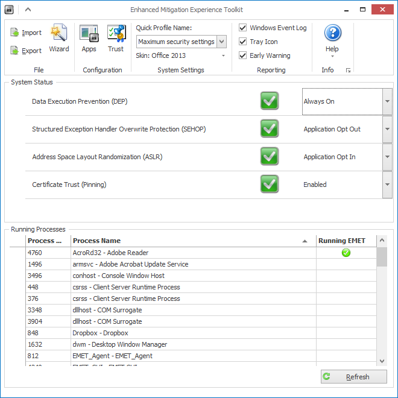Click the DEP green checkmark status icon
Screen dimensions: 398x398
click(270, 101)
